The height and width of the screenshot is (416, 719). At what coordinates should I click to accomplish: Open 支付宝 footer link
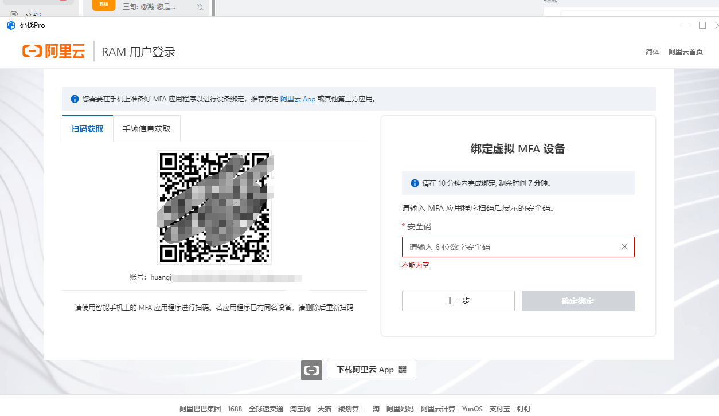pos(500,409)
